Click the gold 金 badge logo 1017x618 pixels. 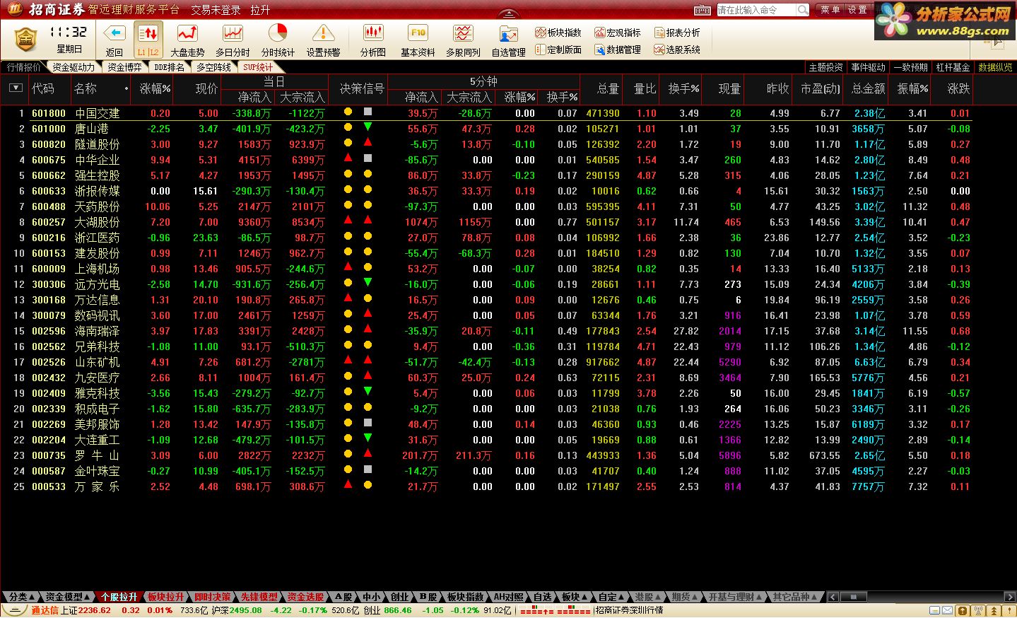tap(25, 39)
